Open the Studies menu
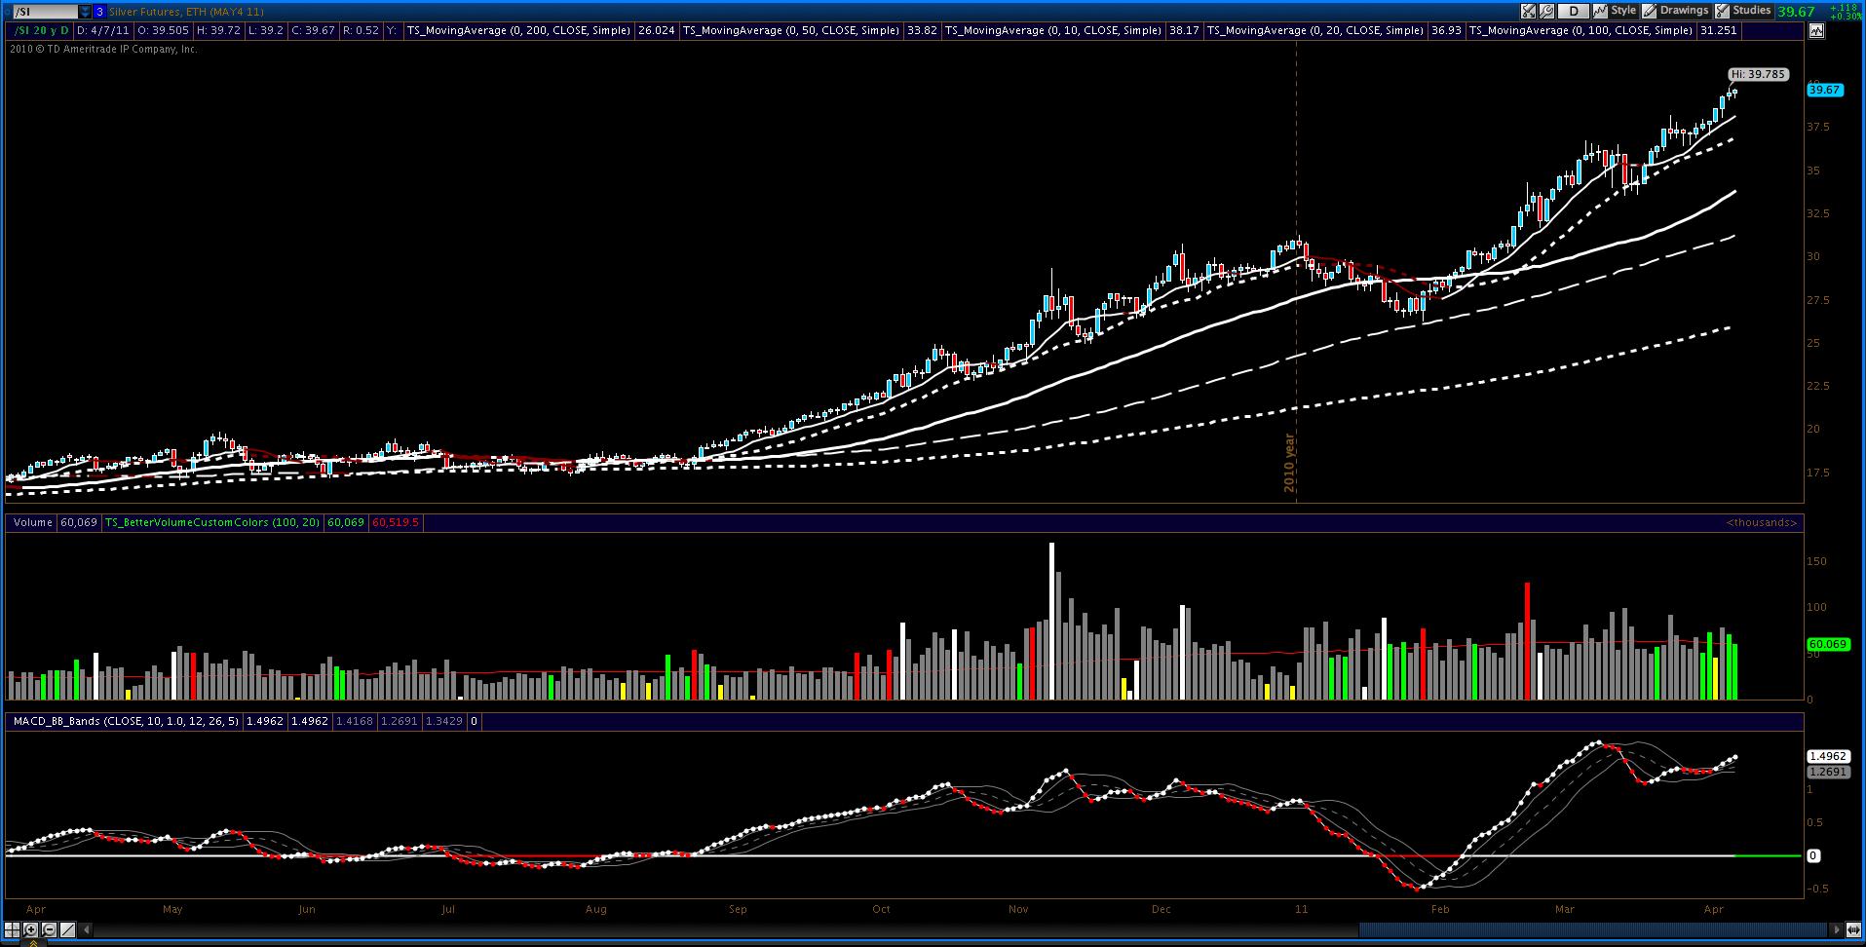 pos(1752,11)
